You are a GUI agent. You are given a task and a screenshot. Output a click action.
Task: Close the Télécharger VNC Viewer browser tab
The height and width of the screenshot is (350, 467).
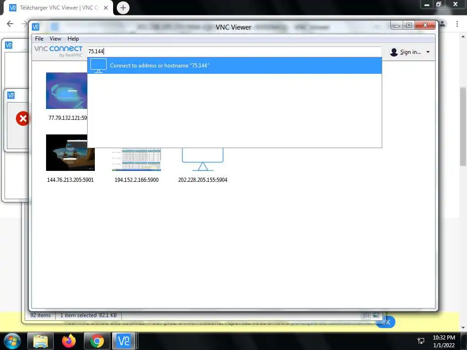point(106,8)
